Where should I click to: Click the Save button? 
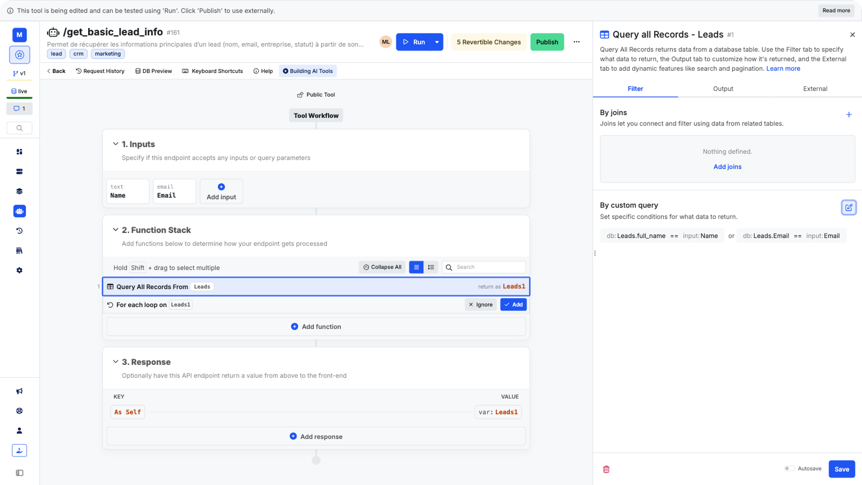click(842, 469)
